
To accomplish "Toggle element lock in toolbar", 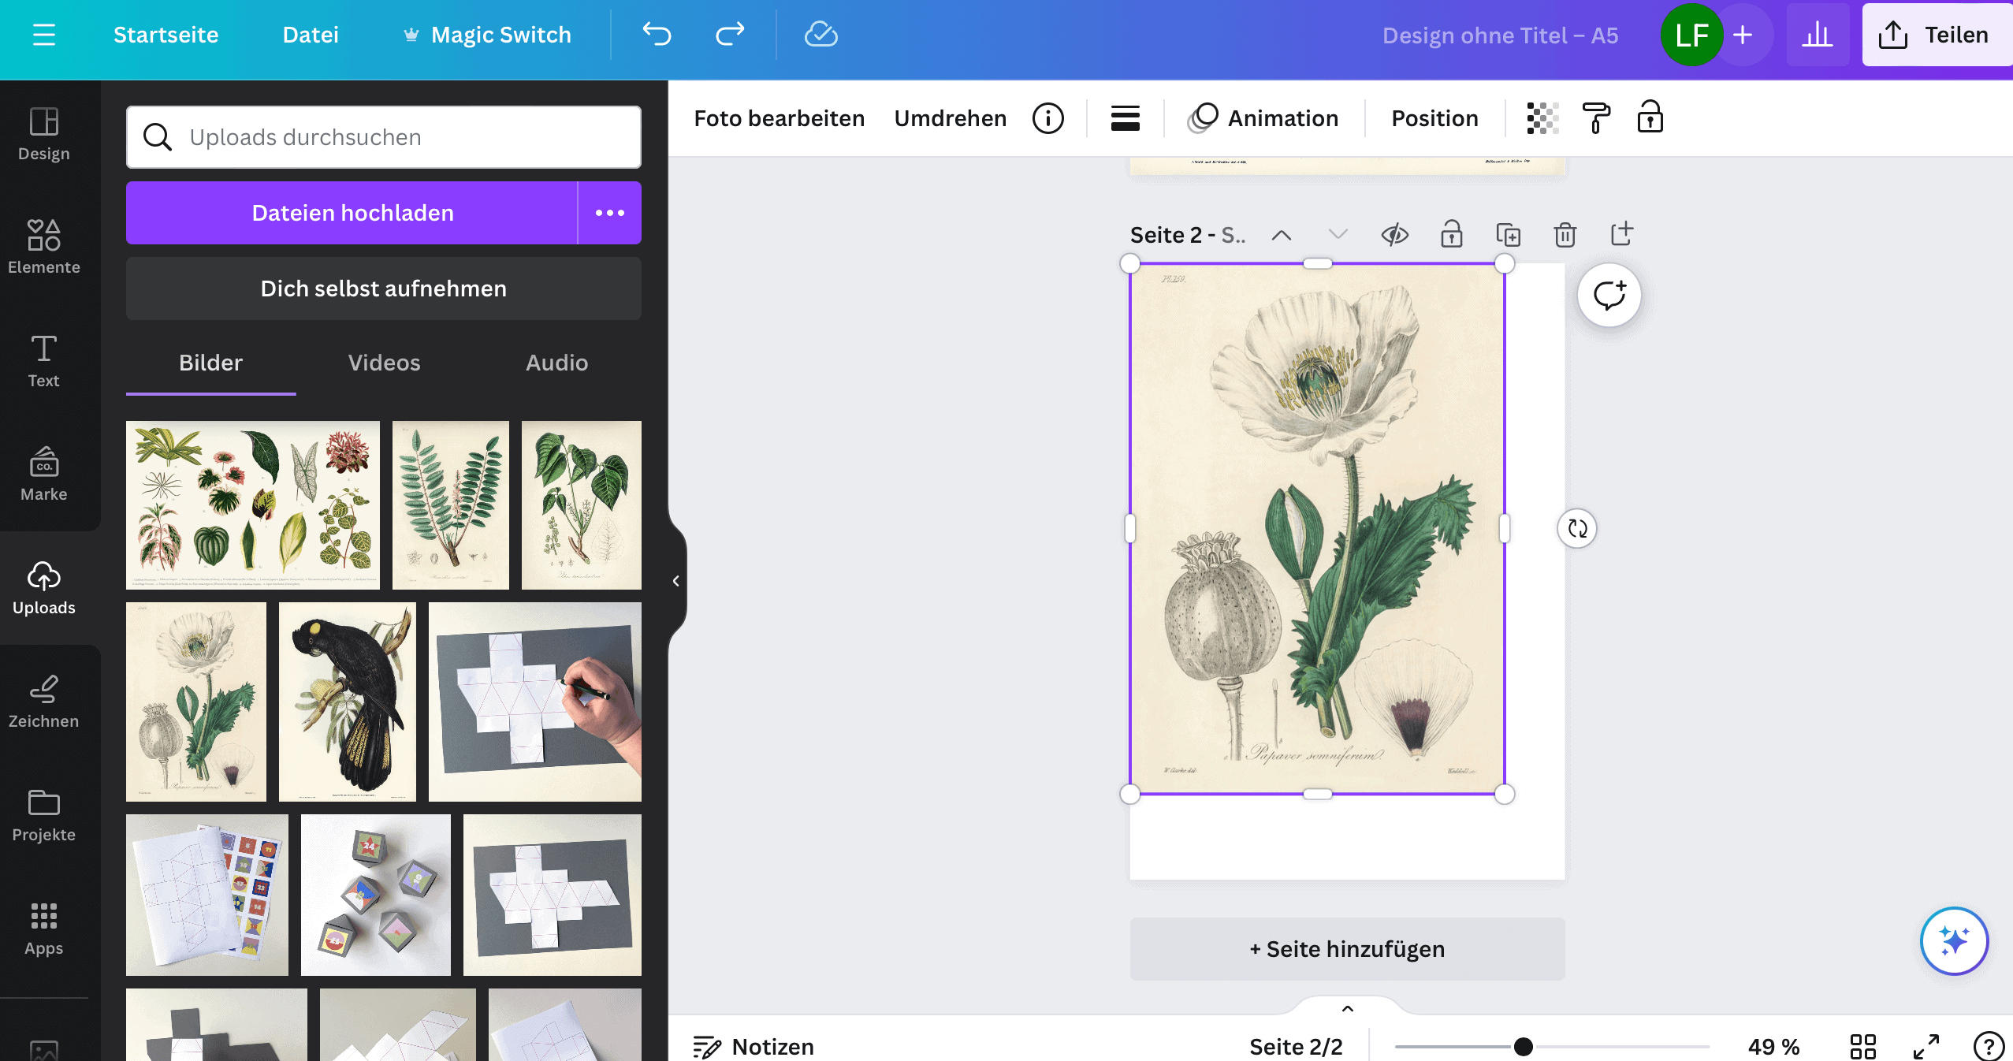I will point(1650,118).
